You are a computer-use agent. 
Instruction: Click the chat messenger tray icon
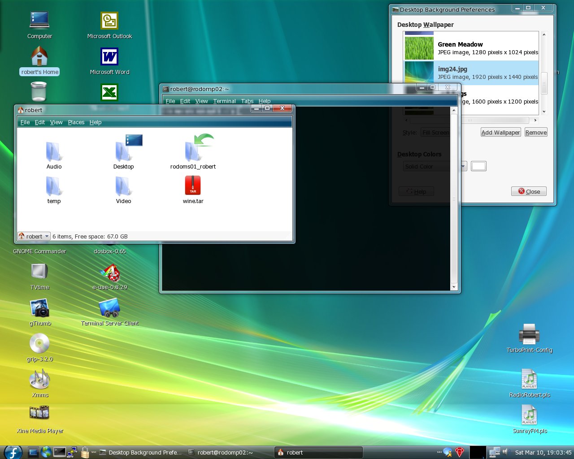(448, 452)
